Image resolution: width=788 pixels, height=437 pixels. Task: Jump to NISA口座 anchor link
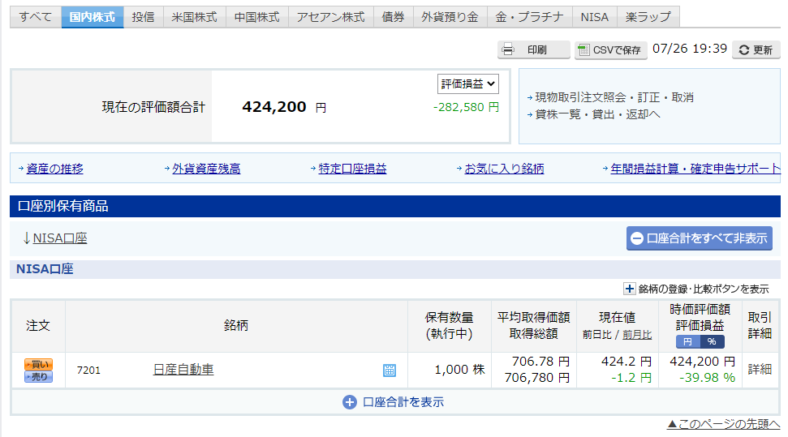(x=60, y=238)
